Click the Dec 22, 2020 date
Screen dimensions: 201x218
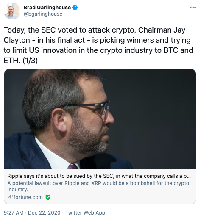click(44, 212)
